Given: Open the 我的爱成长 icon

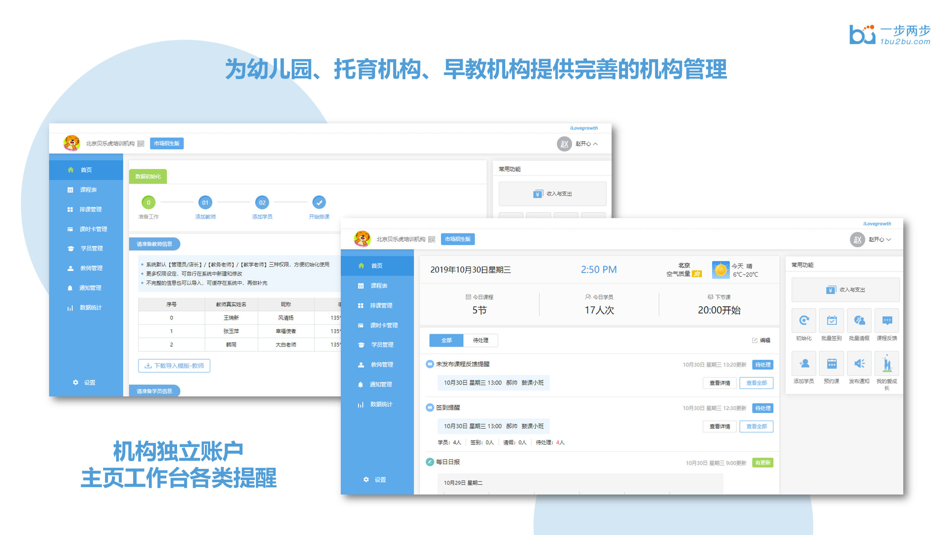Looking at the screenshot, I should point(887,363).
